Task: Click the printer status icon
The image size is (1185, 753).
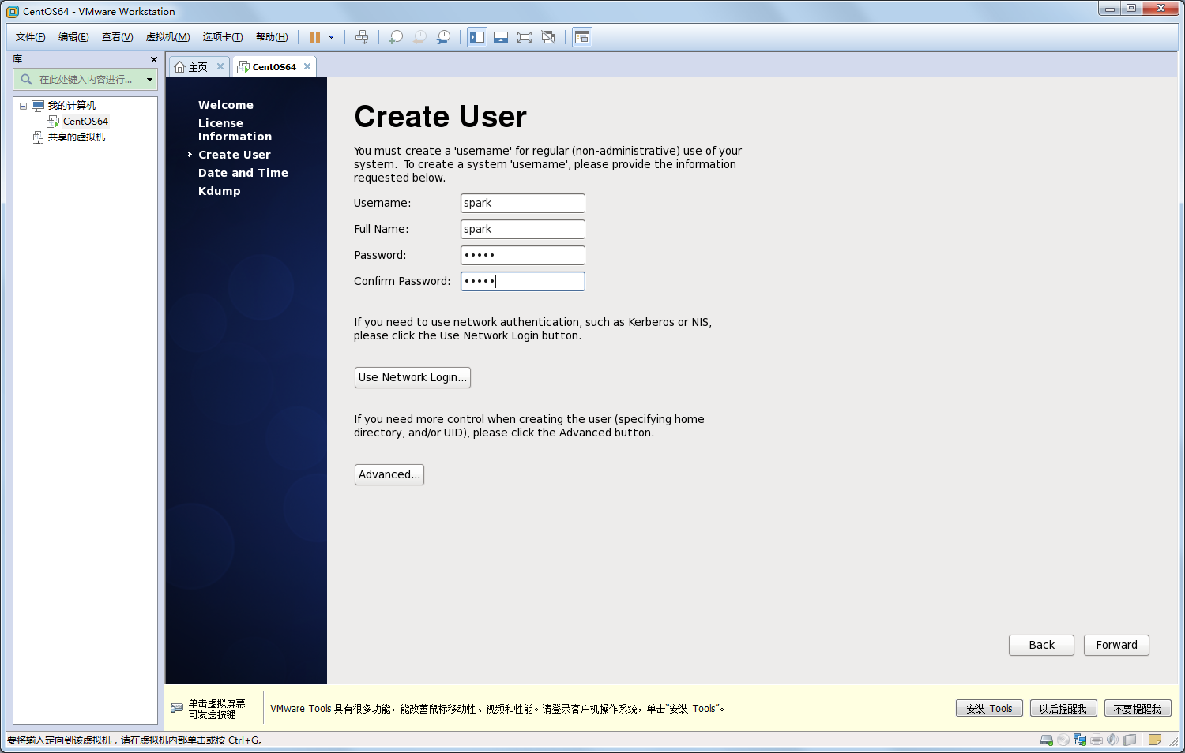Action: pyautogui.click(x=1097, y=740)
